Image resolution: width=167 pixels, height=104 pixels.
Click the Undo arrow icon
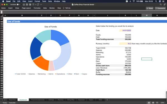tap(33, 4)
